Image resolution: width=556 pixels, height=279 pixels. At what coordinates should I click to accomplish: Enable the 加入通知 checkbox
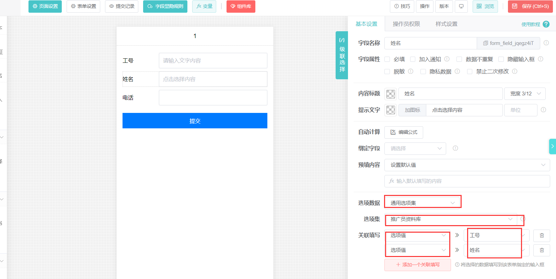point(413,59)
